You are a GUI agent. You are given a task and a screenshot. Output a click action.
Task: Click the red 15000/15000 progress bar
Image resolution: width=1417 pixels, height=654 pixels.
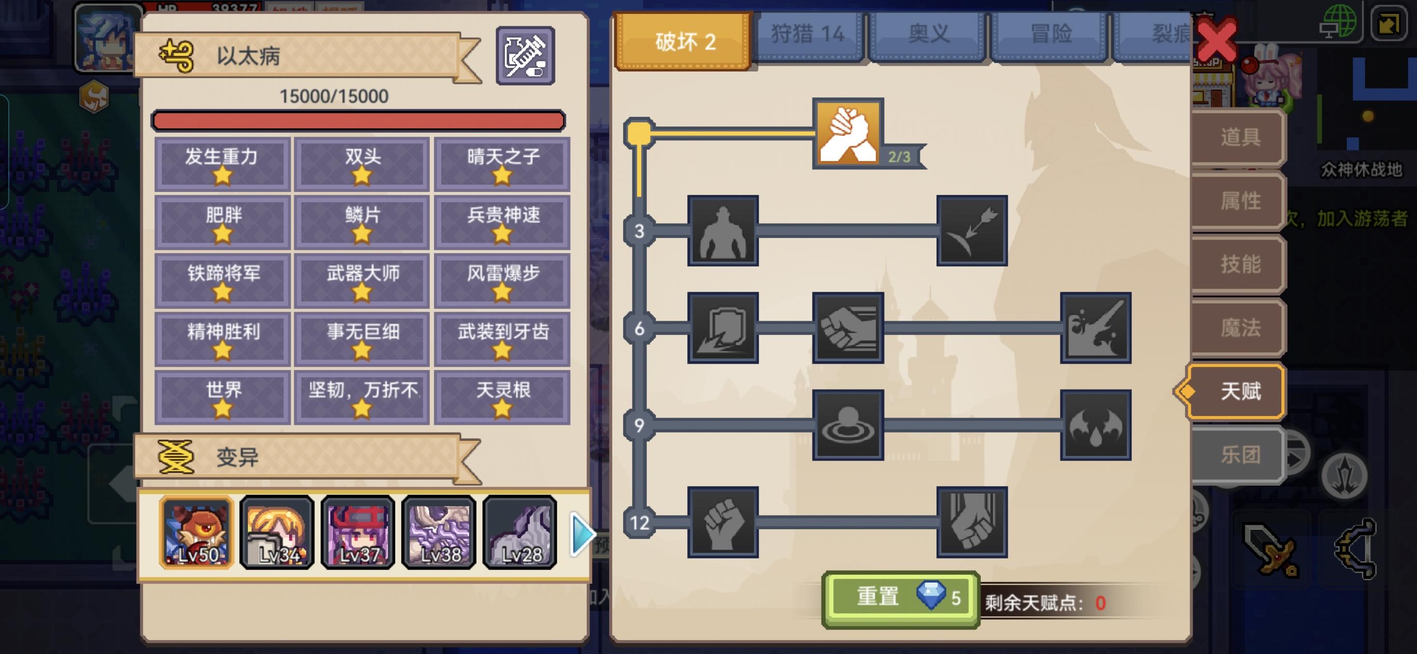(x=358, y=121)
